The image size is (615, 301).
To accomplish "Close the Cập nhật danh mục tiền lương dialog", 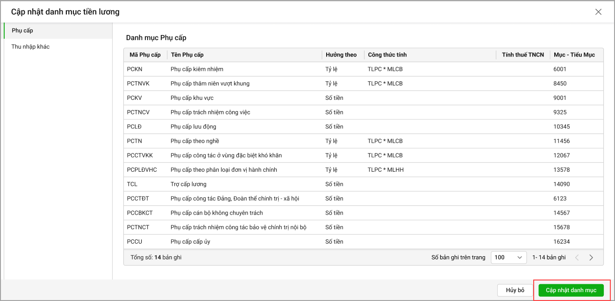I will point(598,12).
